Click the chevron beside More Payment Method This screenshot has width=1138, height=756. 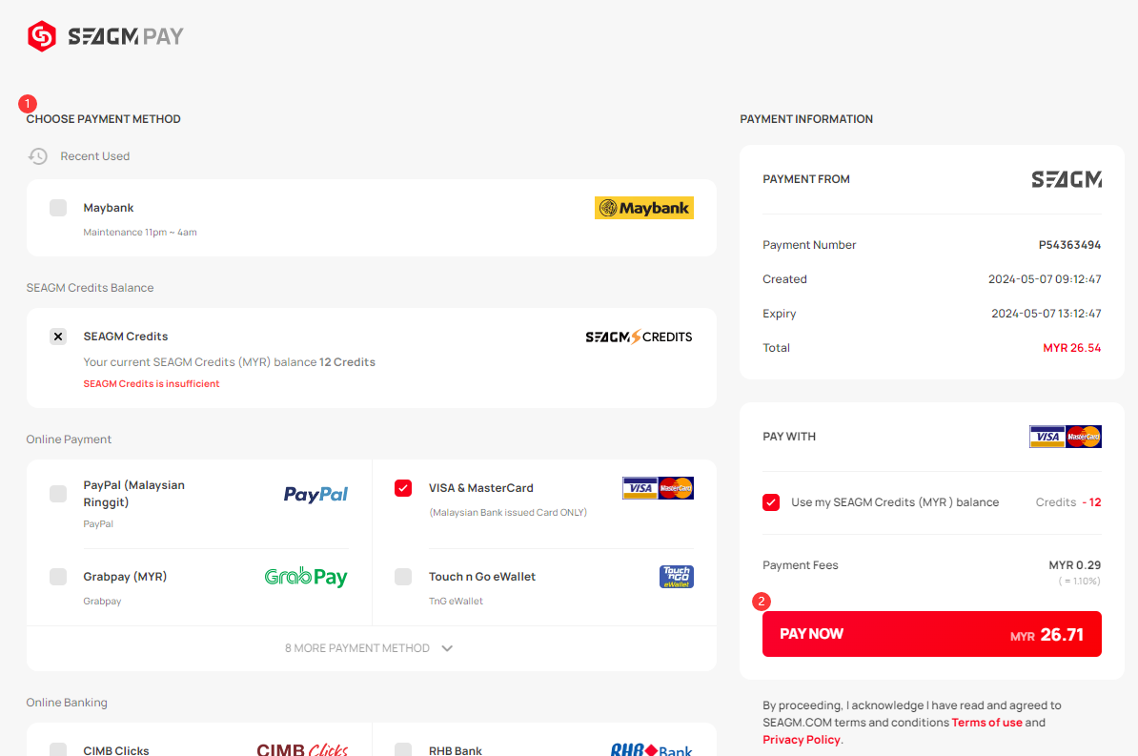(x=447, y=648)
